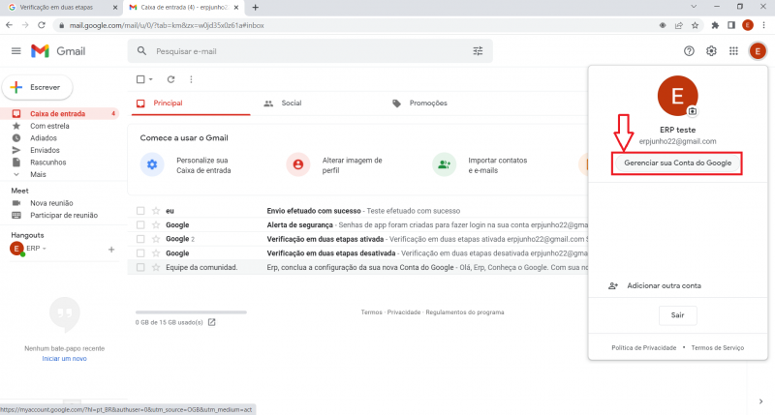Image resolution: width=775 pixels, height=415 pixels.
Task: Click the search magnifier icon
Action: point(141,51)
